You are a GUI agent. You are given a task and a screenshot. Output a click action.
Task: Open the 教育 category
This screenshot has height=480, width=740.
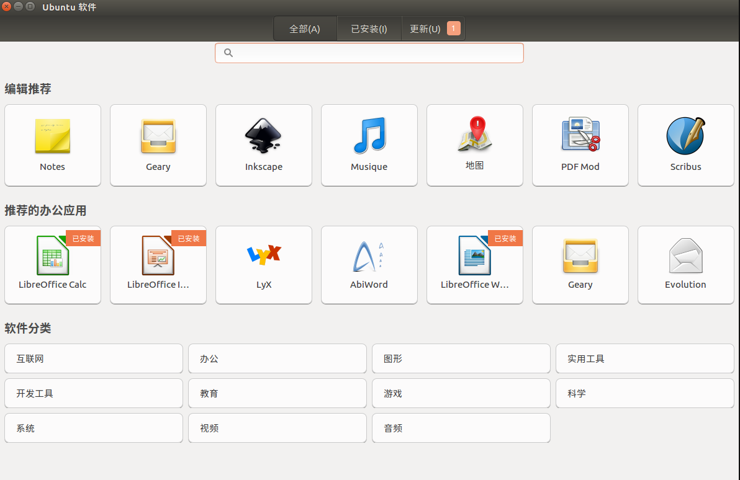277,393
